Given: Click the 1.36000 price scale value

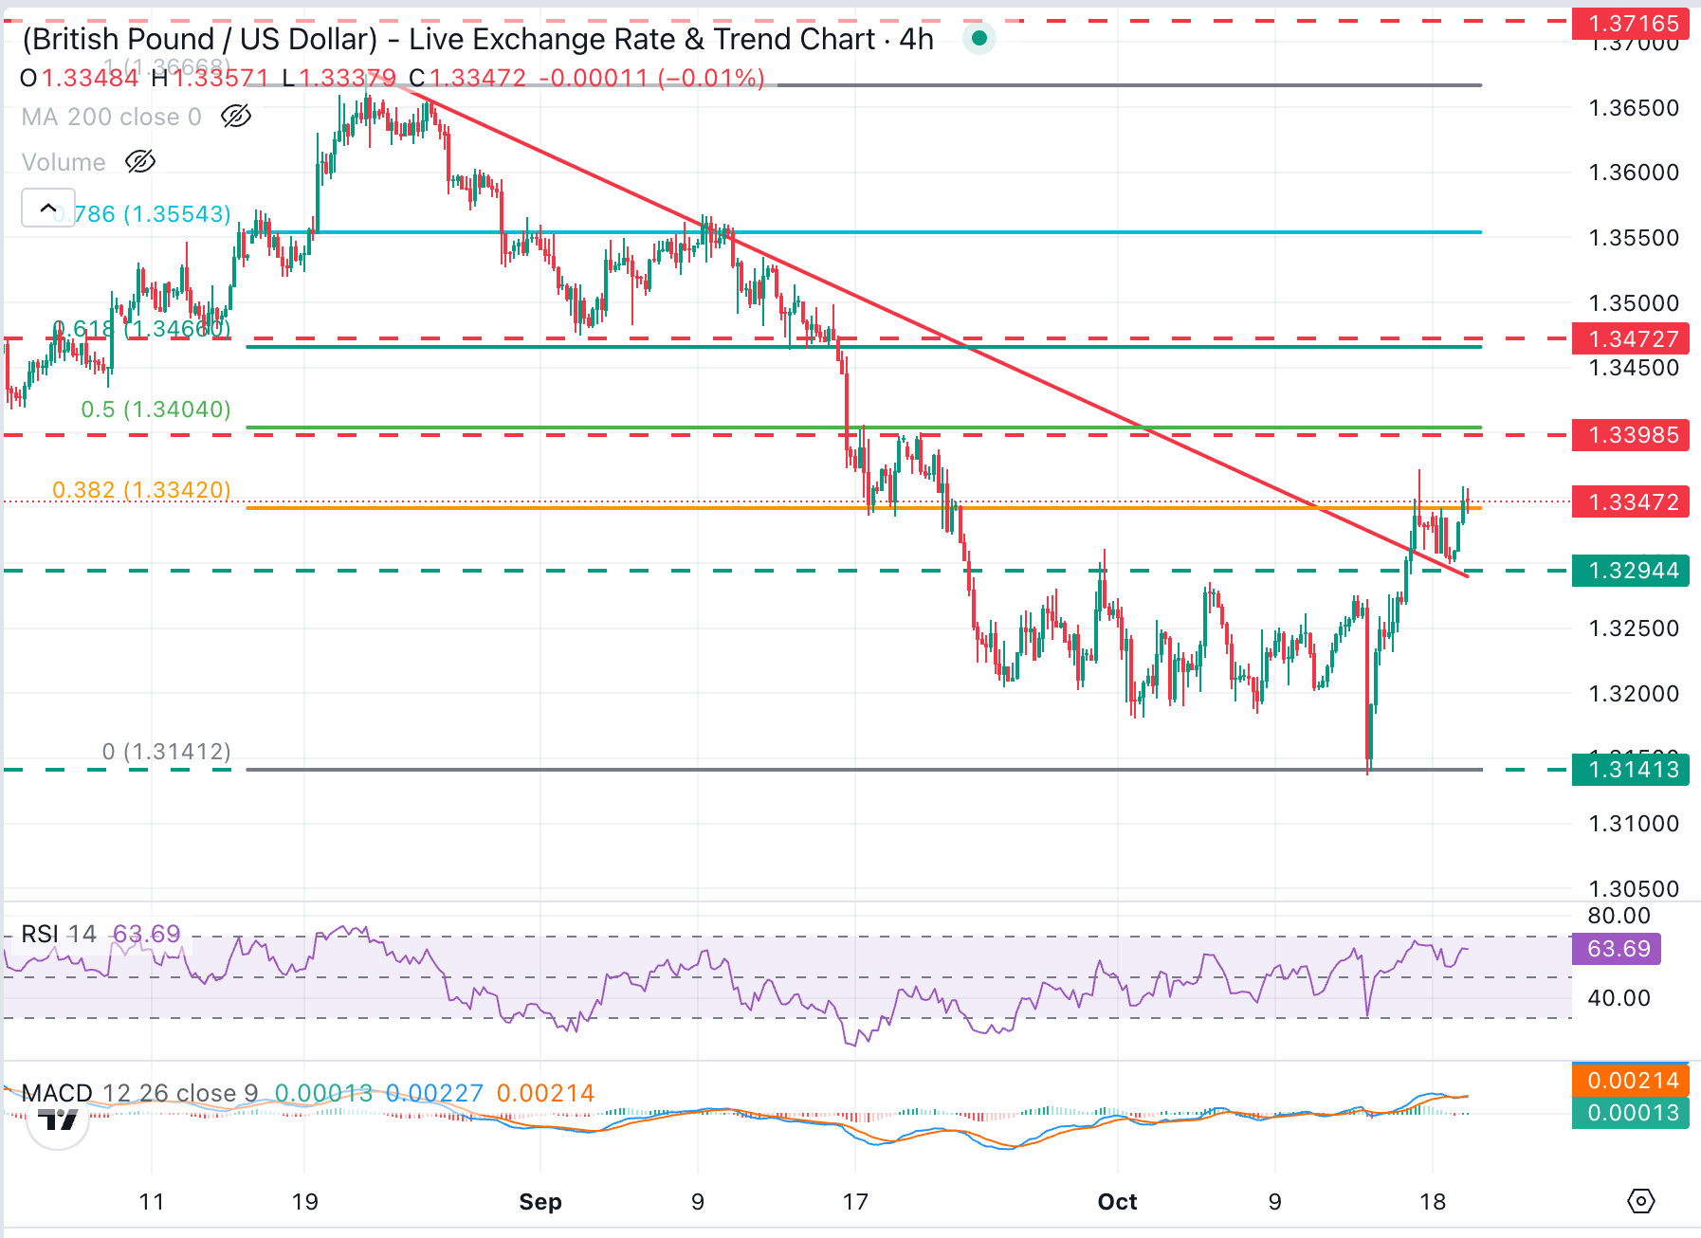Looking at the screenshot, I should 1634,173.
